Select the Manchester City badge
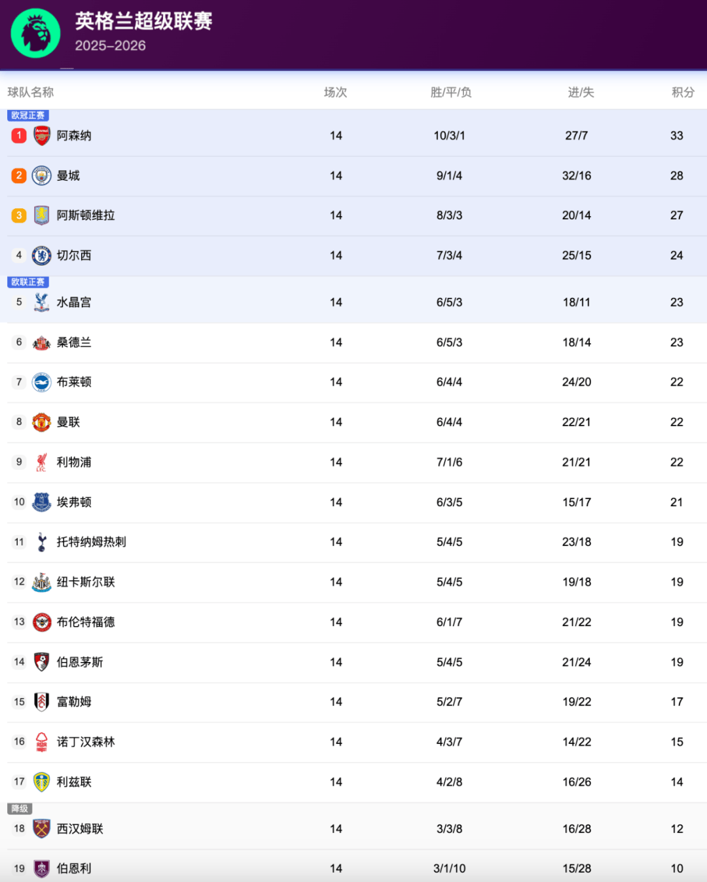Viewport: 707px width, 882px height. coord(42,175)
